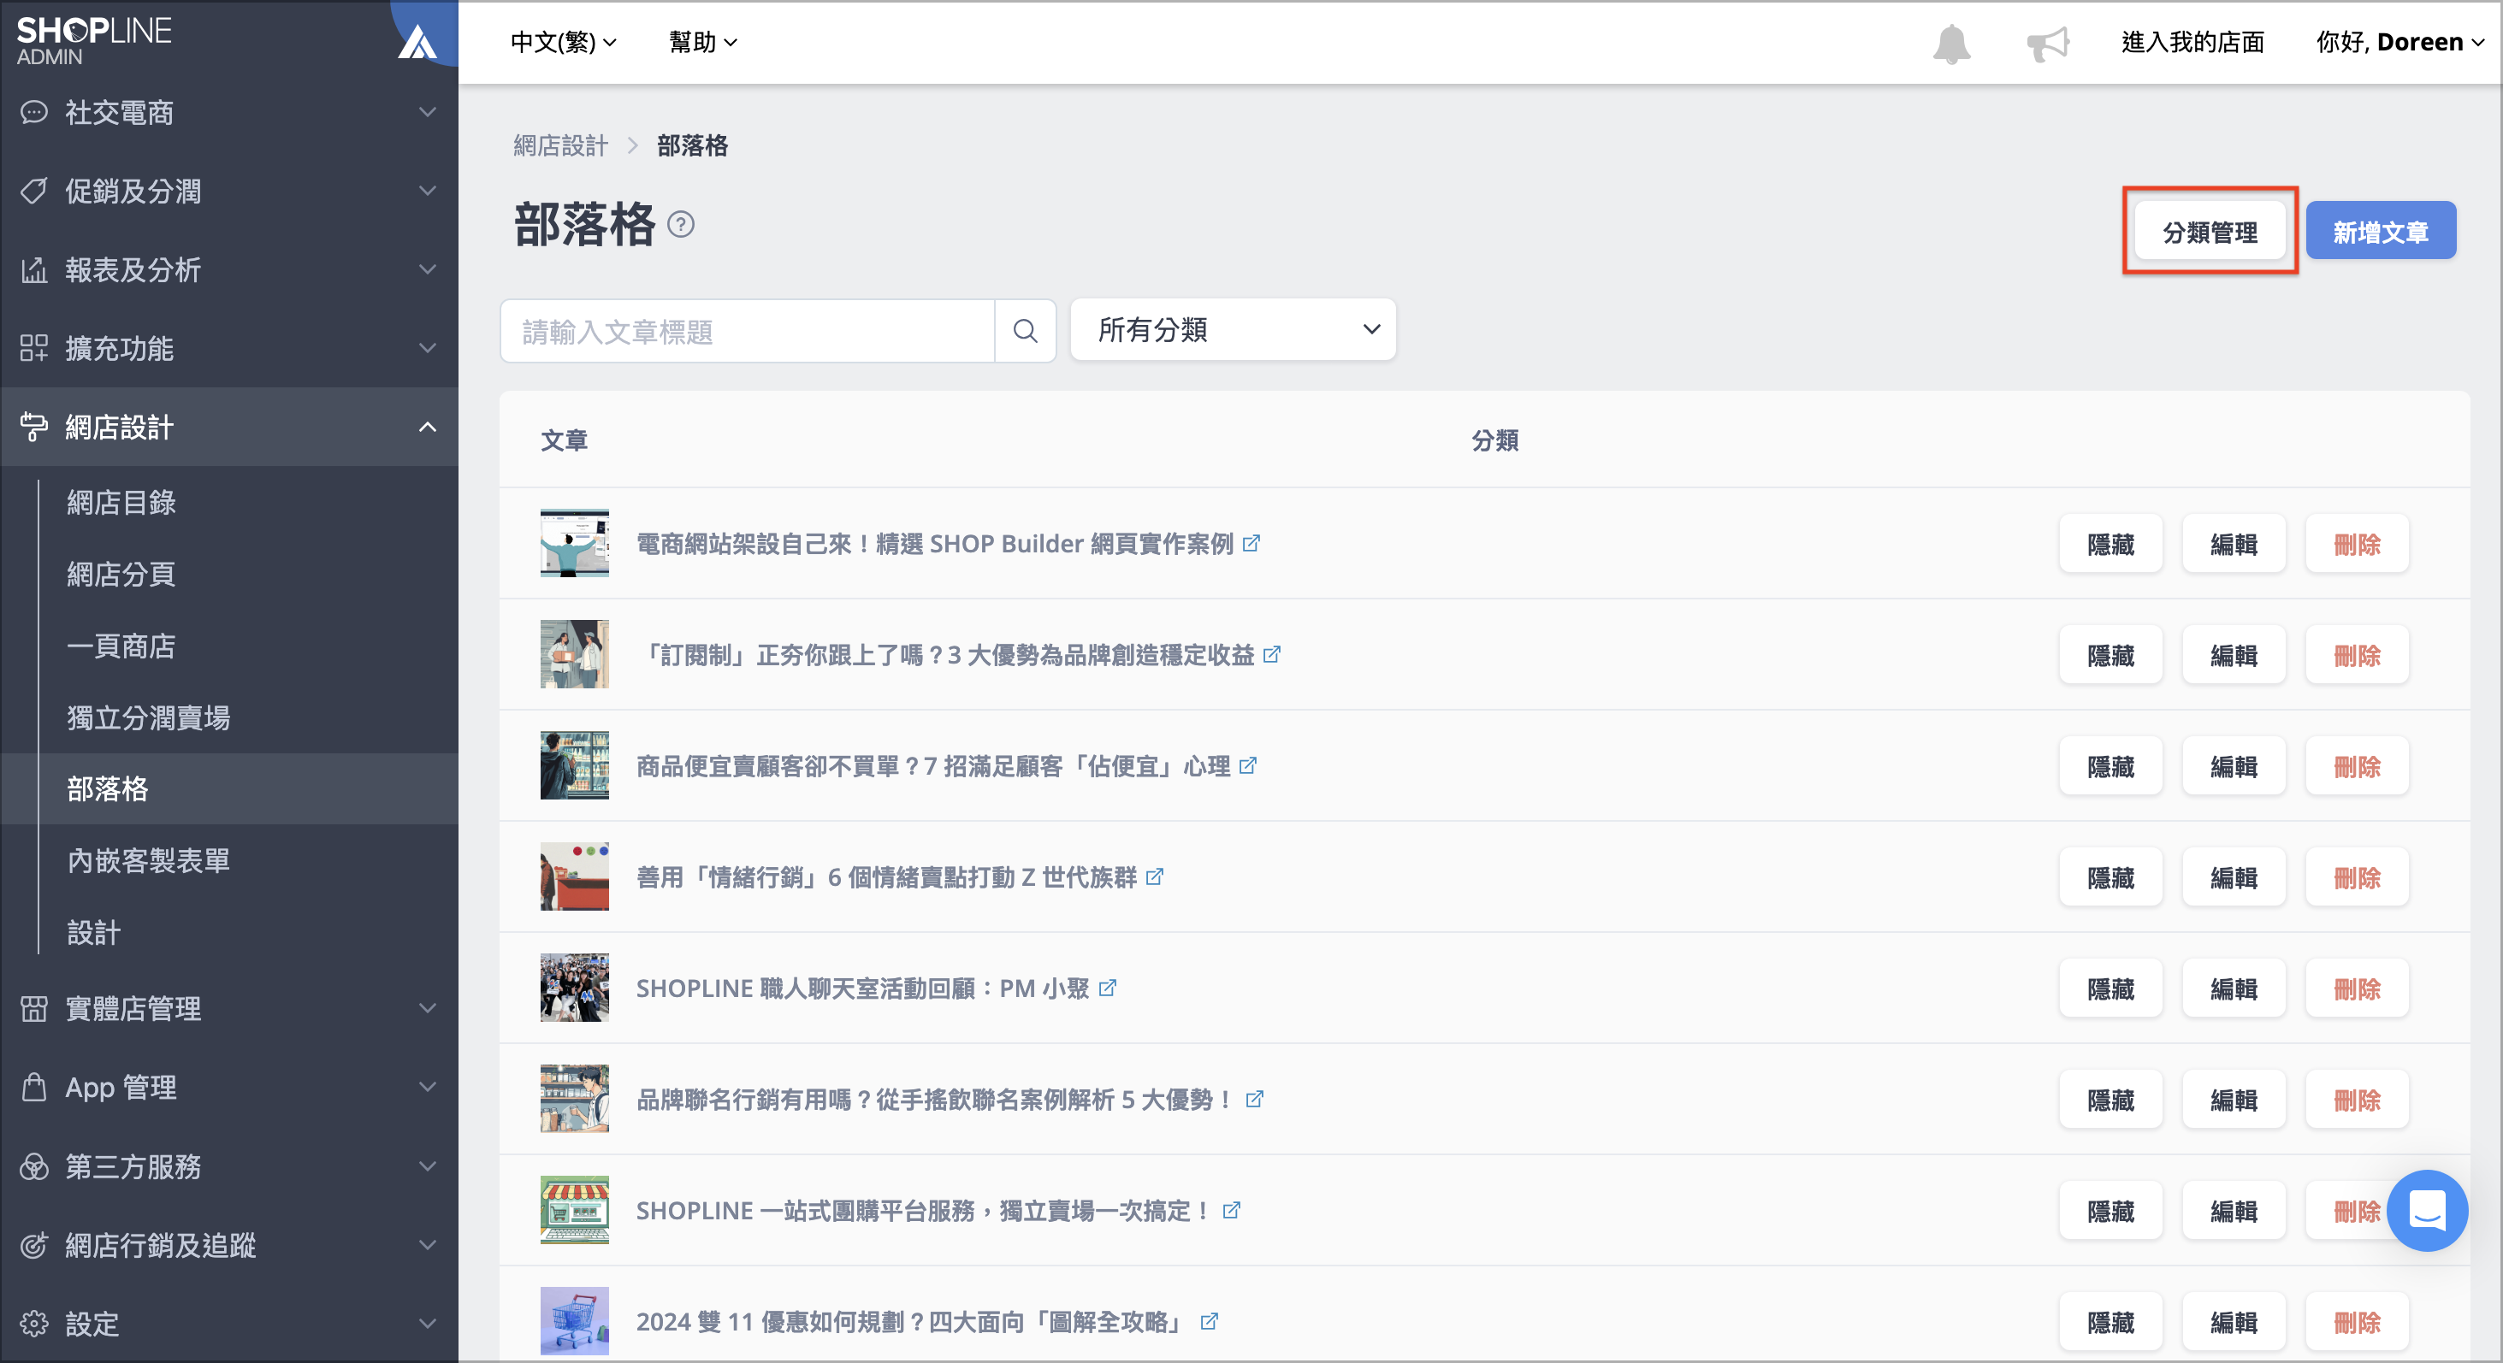The image size is (2503, 1363).
Task: Click the 實體店管理 store sidebar icon
Action: 34,1008
